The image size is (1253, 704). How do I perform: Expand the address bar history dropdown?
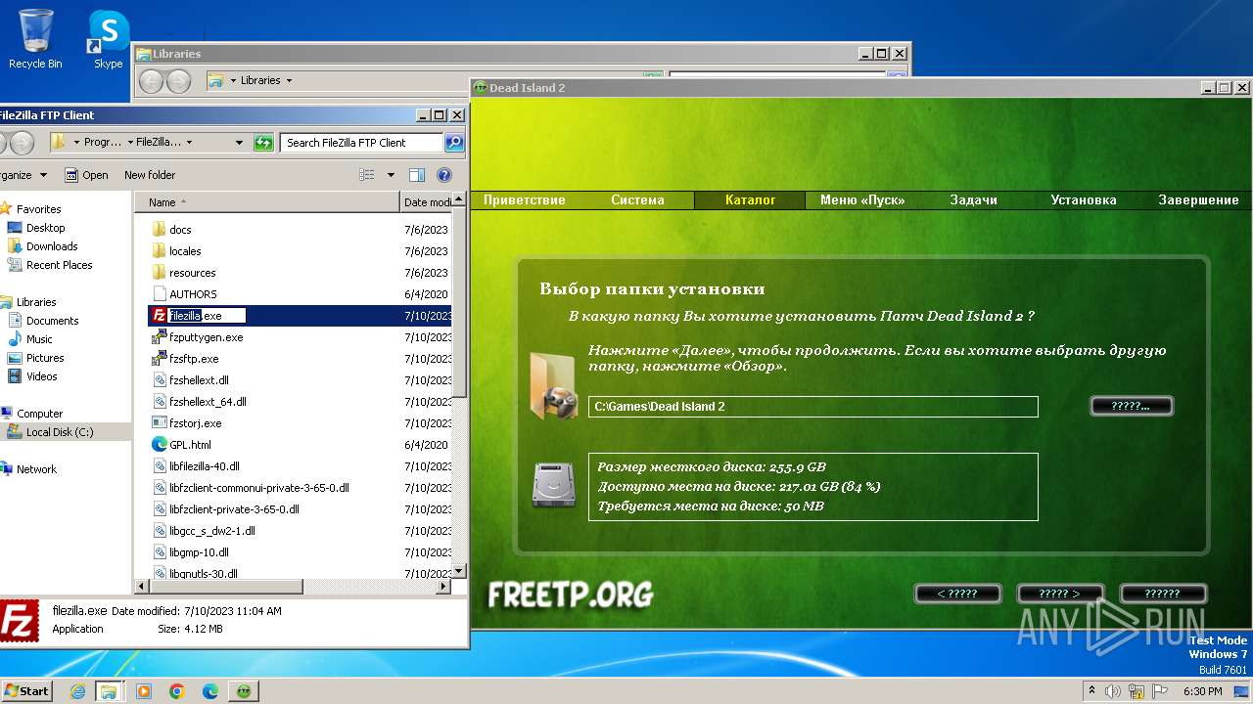coord(239,143)
